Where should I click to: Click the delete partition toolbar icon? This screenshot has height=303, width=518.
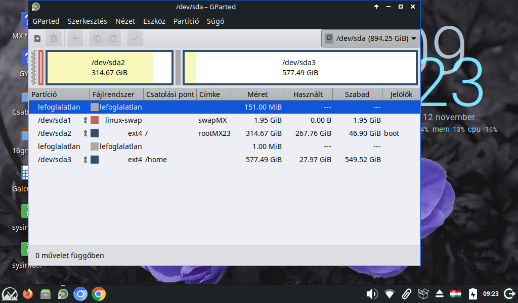point(54,38)
